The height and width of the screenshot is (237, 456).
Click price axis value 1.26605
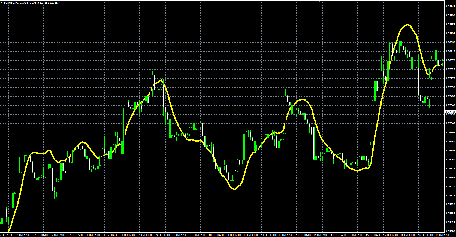click(x=450, y=150)
